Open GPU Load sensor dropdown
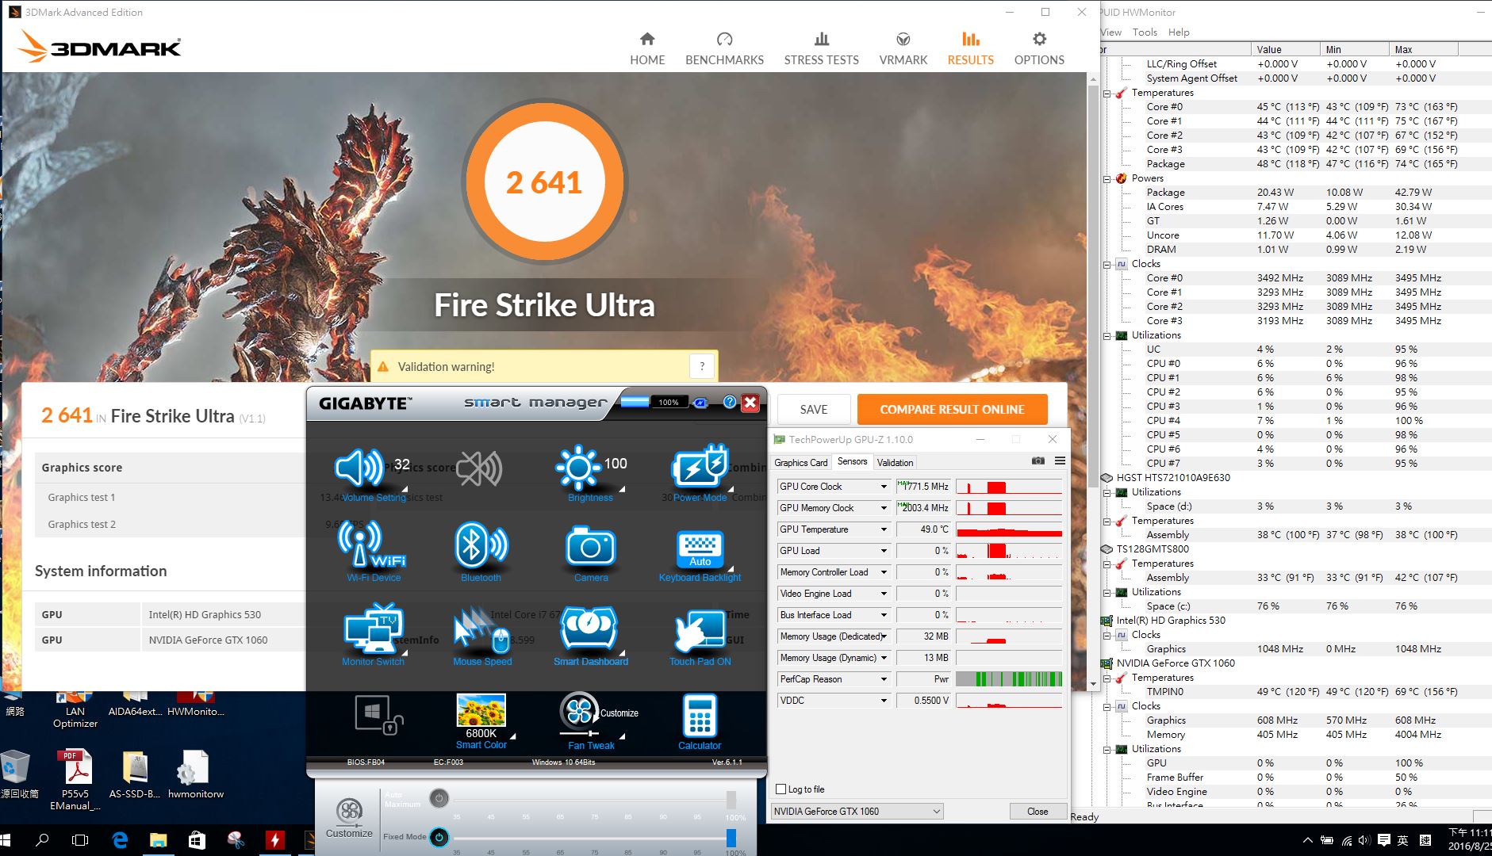This screenshot has height=856, width=1492. [x=883, y=551]
